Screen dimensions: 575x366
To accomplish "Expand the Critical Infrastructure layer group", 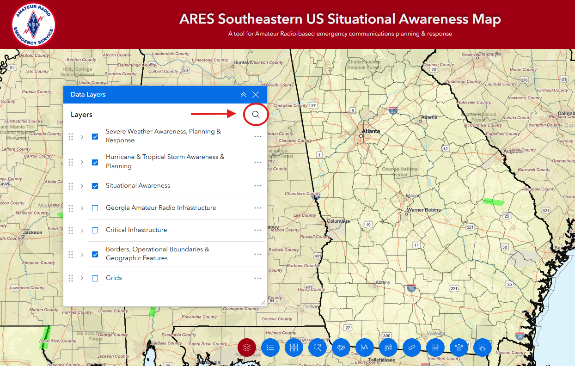I will pos(82,230).
